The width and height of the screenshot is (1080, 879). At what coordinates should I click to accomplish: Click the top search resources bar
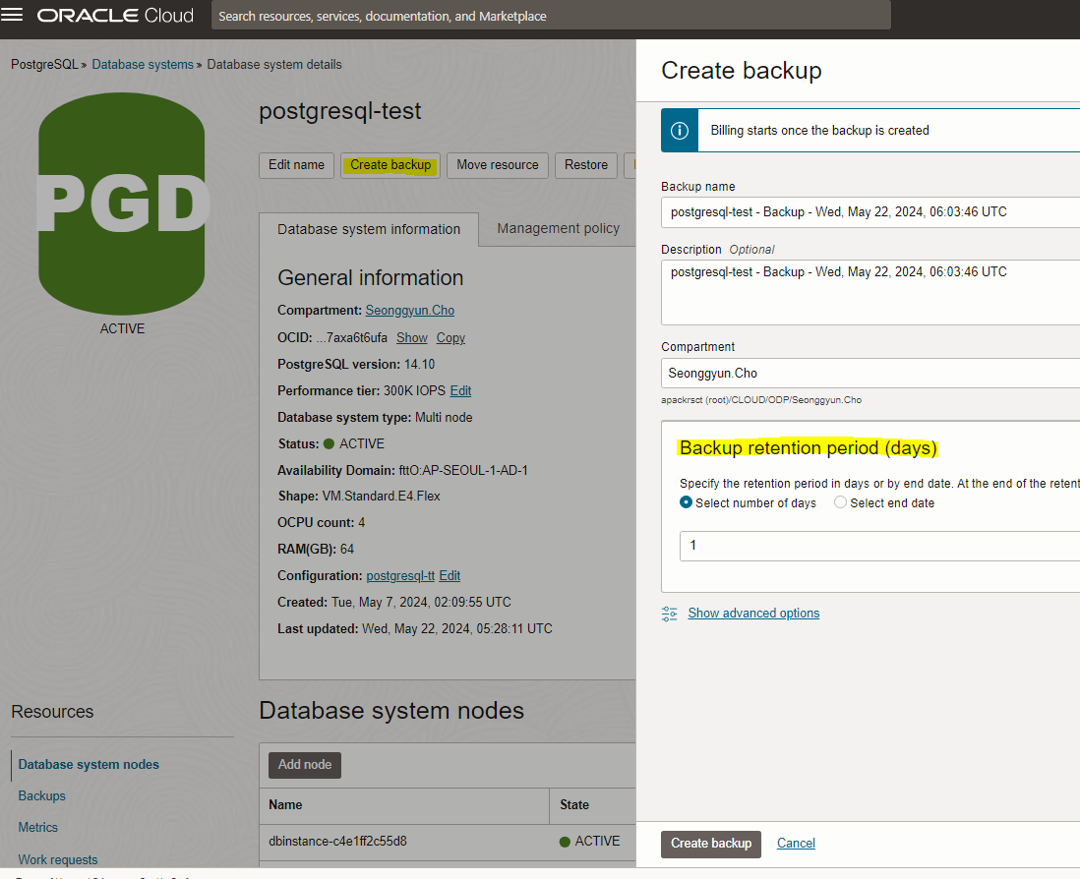[x=551, y=15]
